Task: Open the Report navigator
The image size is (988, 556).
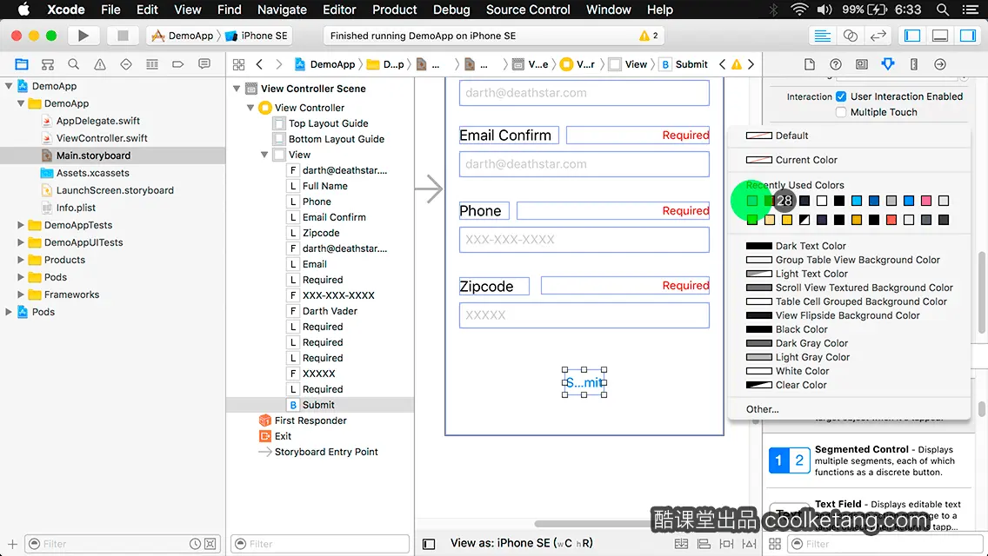Action: (x=204, y=64)
